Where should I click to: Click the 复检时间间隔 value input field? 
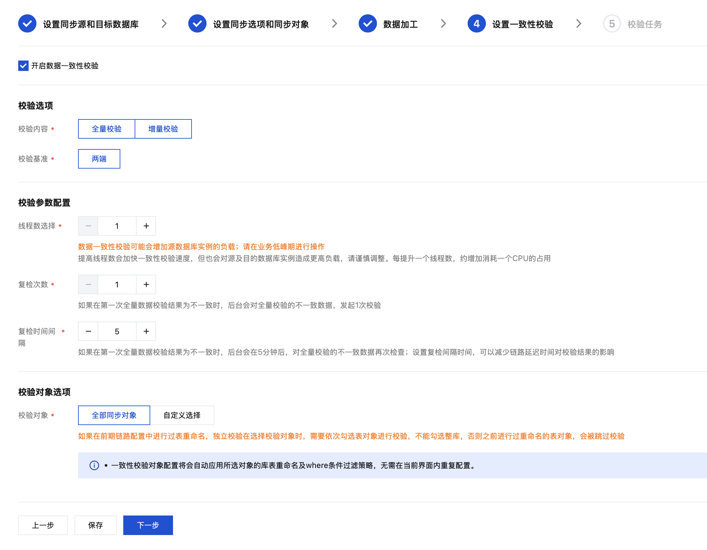117,331
